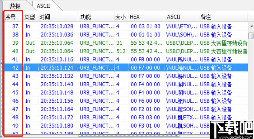The height and width of the screenshot is (139, 254).
Task: Select row with sequence number 43
Action: (x=126, y=76)
